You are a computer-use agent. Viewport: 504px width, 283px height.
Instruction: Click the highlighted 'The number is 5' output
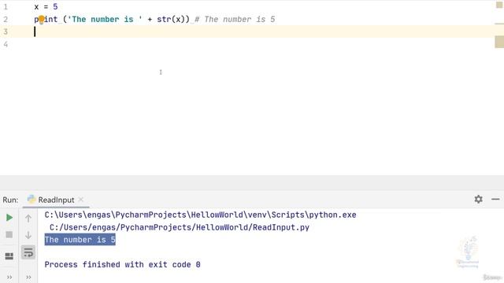click(80, 240)
